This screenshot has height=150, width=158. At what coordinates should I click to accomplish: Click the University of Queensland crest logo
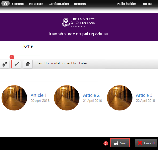tap(66, 22)
